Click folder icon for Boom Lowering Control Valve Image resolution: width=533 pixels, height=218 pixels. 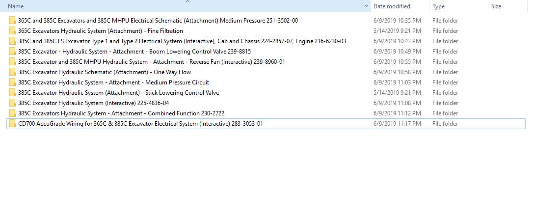click(12, 52)
